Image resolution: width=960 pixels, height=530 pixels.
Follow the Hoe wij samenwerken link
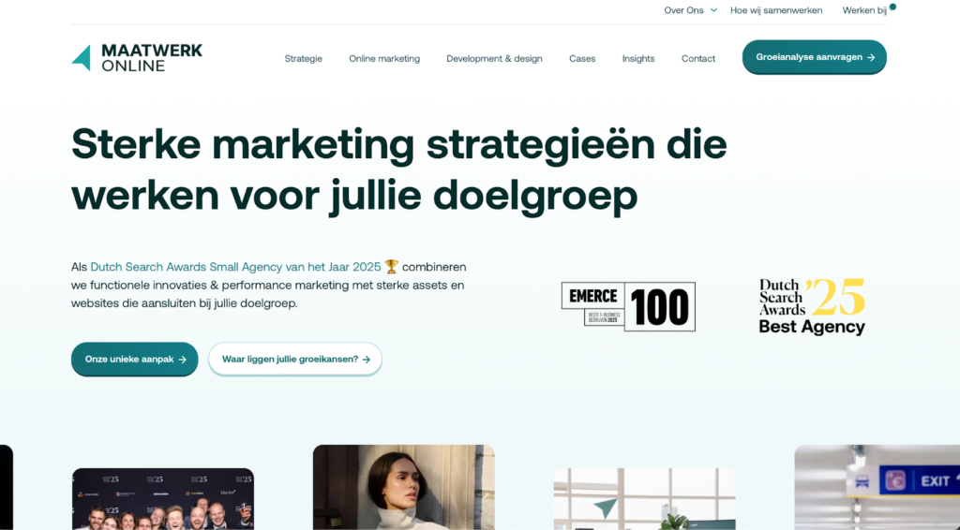tap(776, 9)
